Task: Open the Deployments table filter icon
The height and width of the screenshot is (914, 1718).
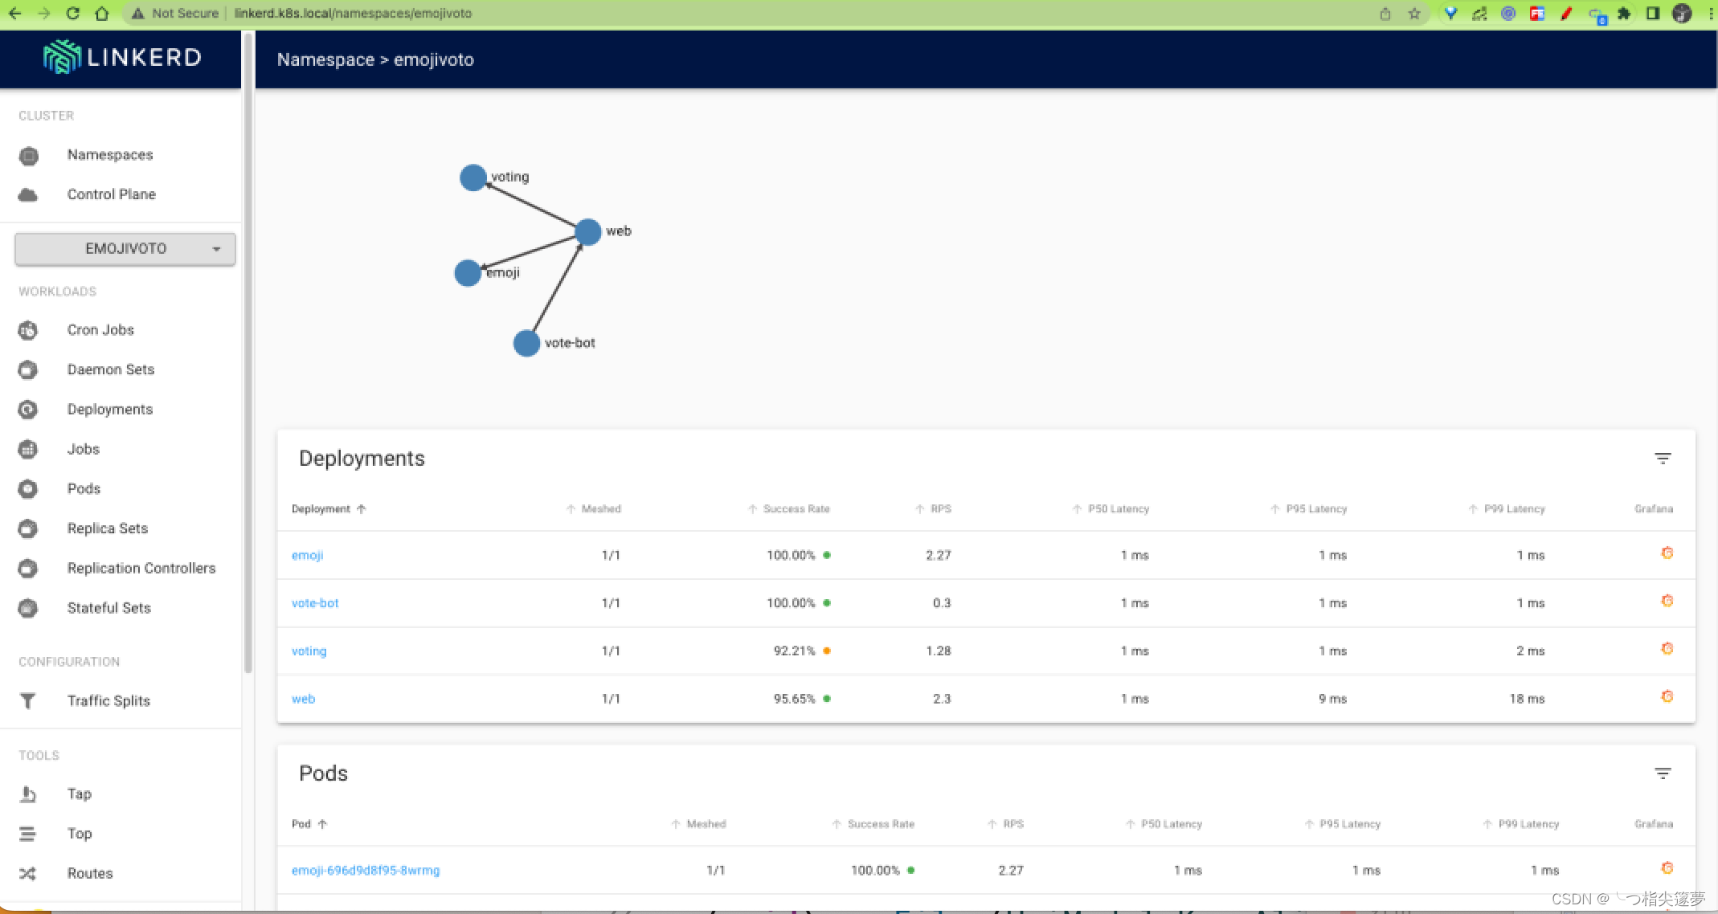Action: [1663, 459]
